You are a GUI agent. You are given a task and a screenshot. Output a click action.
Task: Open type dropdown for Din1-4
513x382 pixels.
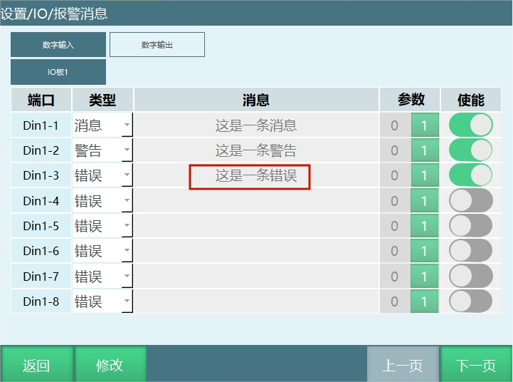coord(102,200)
